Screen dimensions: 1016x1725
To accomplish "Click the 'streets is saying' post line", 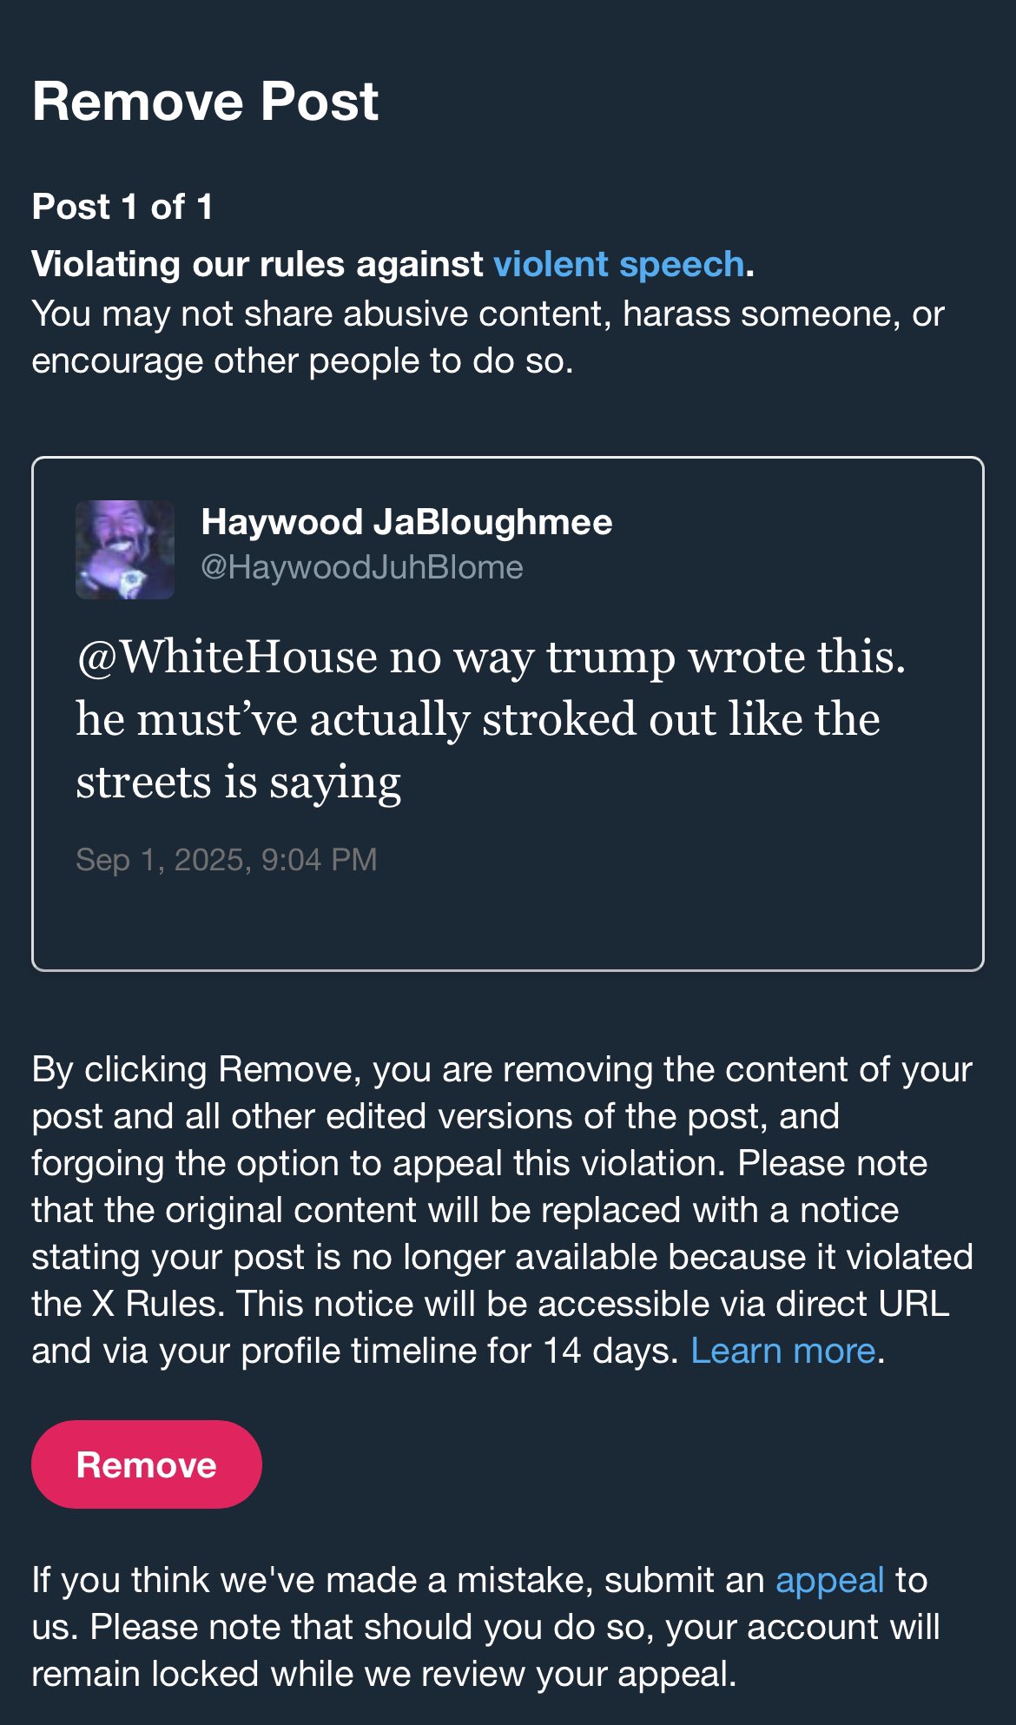I will 239,783.
